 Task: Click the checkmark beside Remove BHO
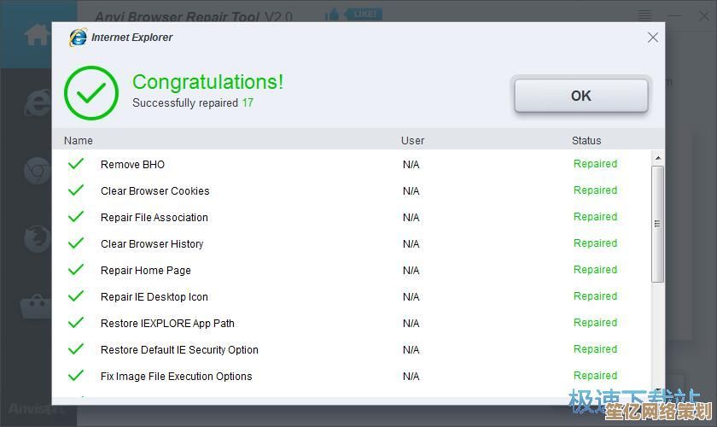(x=76, y=164)
